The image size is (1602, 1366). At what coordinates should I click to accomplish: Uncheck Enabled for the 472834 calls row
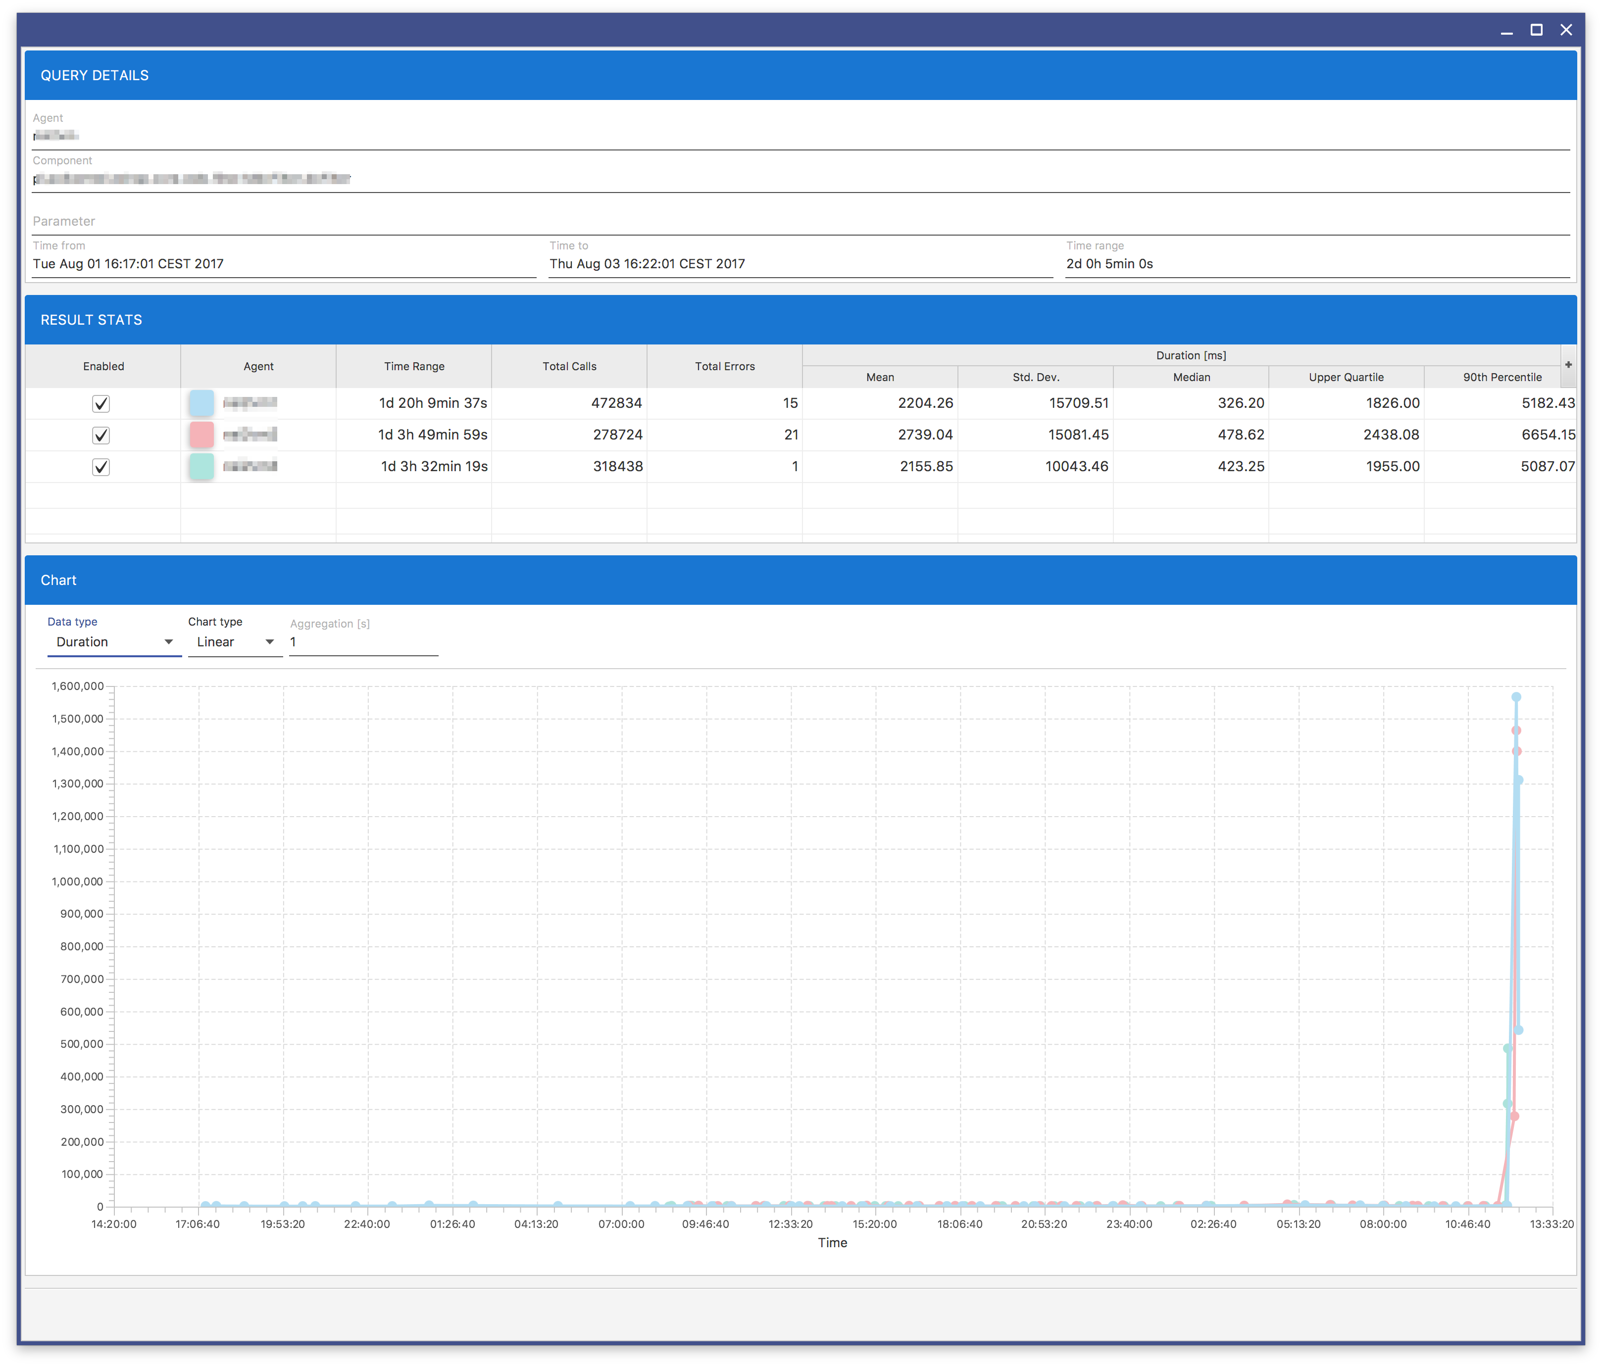point(100,403)
